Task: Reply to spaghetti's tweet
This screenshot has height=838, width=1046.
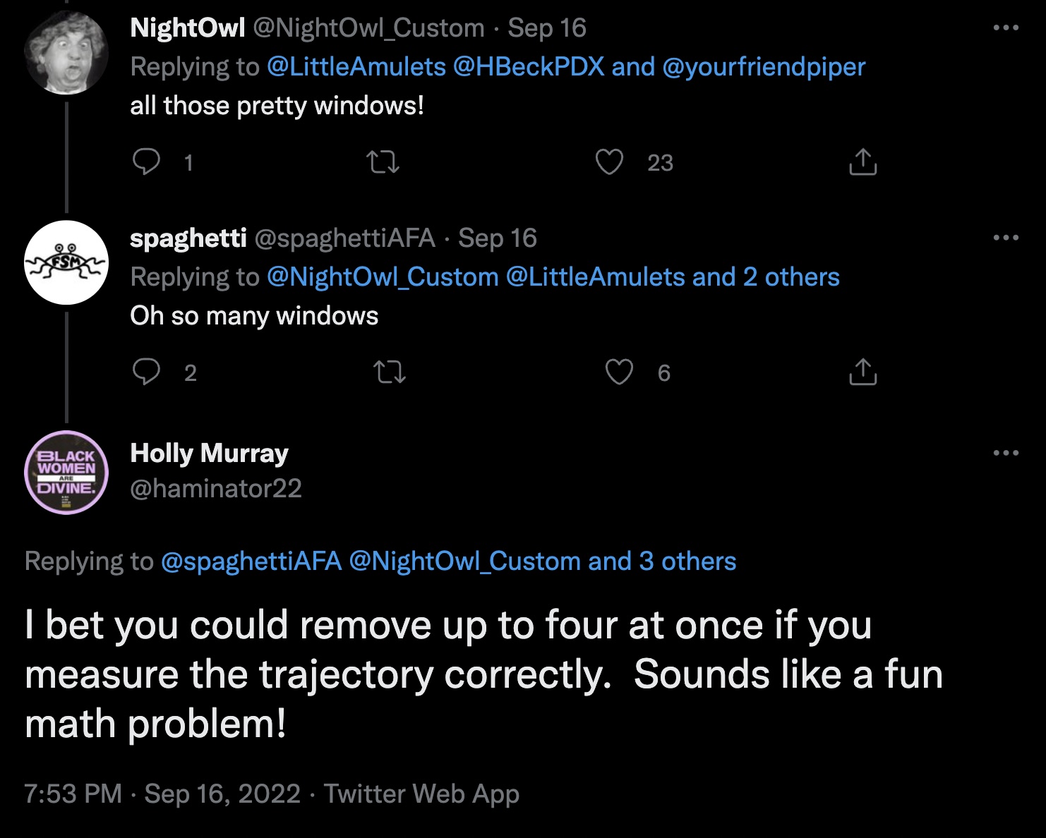Action: point(147,372)
